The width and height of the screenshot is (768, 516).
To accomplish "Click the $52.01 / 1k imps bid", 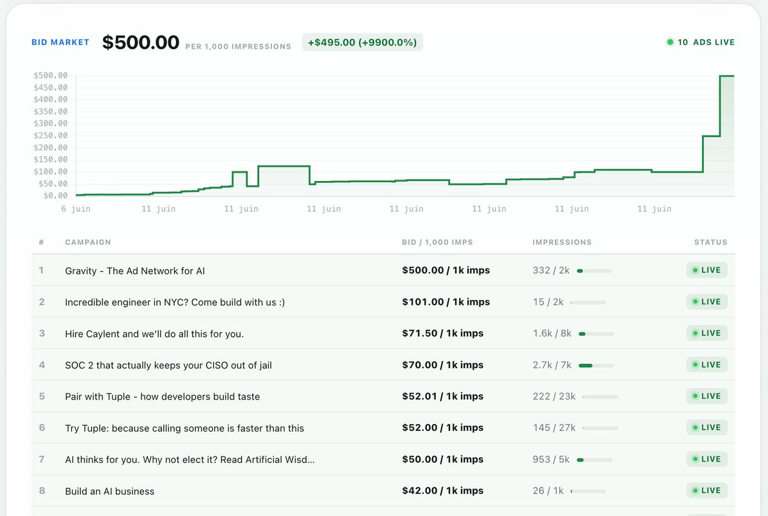I will [x=443, y=396].
